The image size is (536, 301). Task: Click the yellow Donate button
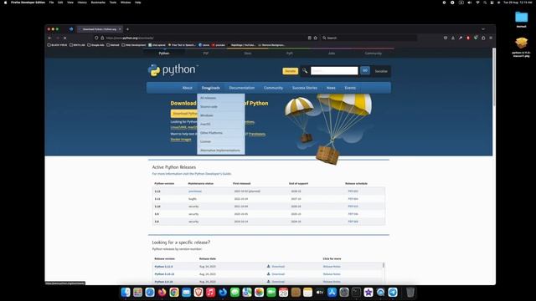point(290,71)
